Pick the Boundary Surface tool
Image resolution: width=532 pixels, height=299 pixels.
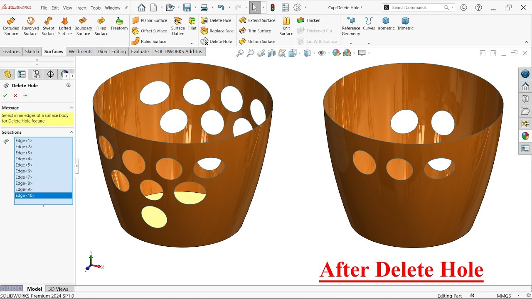83,26
